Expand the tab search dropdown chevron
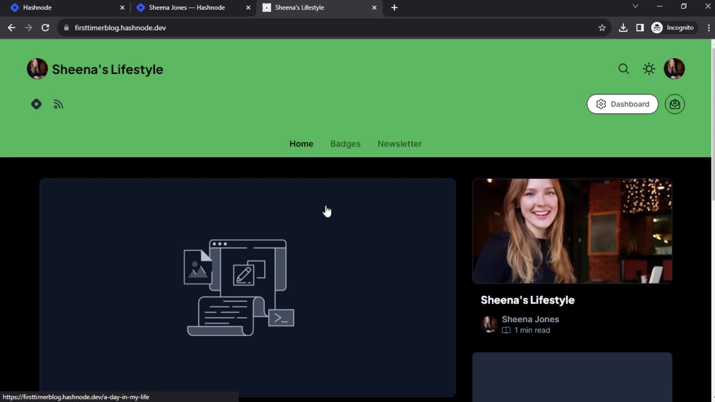715x402 pixels. (x=635, y=6)
